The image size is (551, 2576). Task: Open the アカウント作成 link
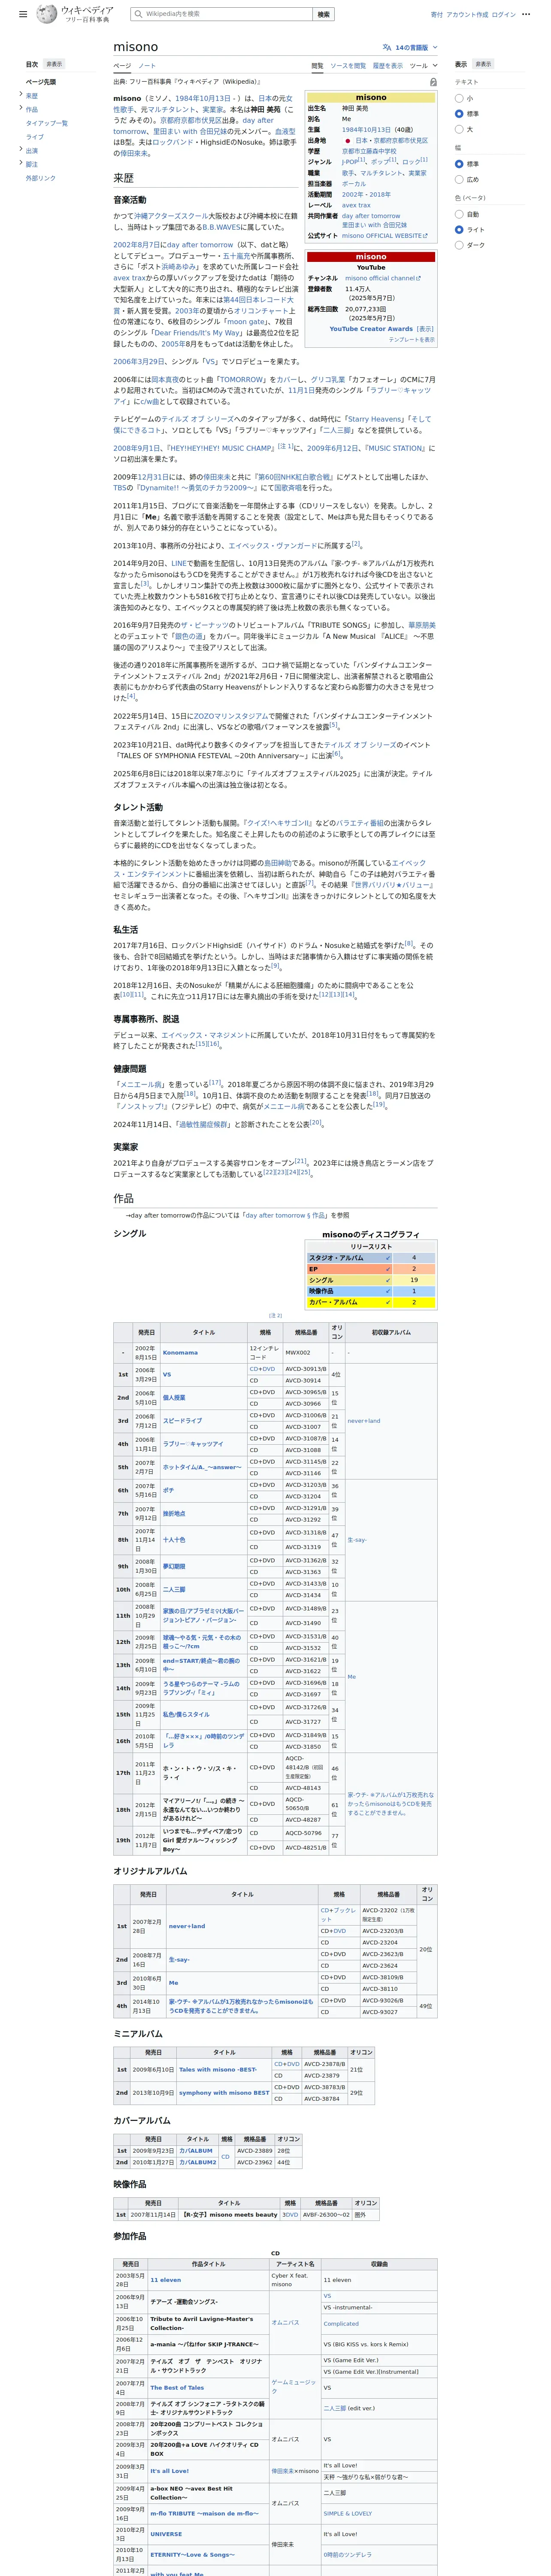click(x=467, y=15)
